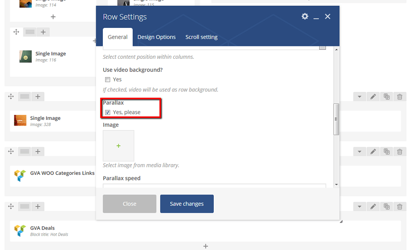The width and height of the screenshot is (411, 250).
Task: Open Row Settings gear options
Action: pos(305,16)
